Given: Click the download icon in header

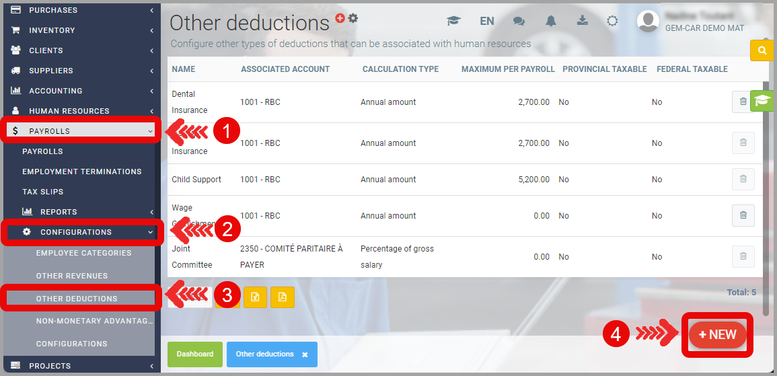Looking at the screenshot, I should [582, 21].
